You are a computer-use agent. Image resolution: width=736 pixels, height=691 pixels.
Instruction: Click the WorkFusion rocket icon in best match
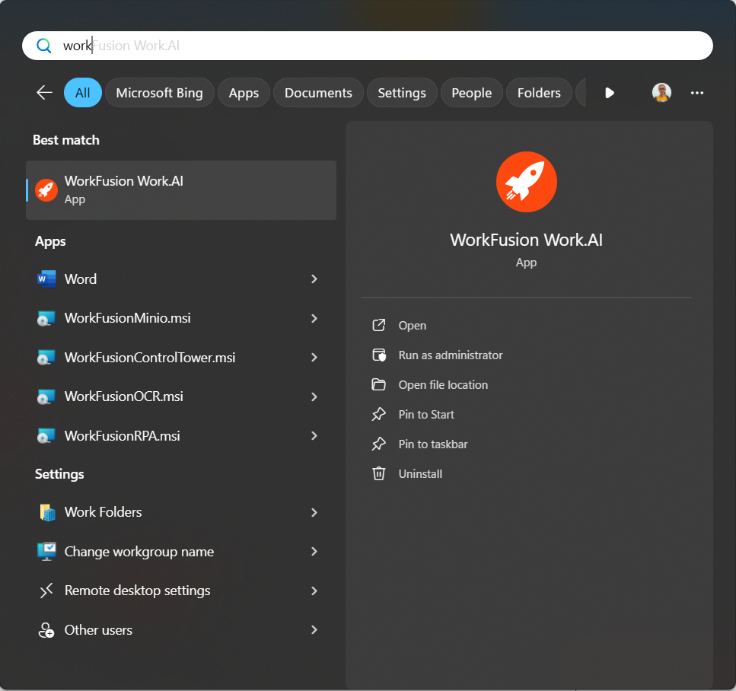pyautogui.click(x=46, y=190)
